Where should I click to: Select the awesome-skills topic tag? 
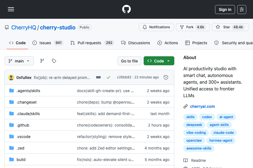tap(199, 148)
